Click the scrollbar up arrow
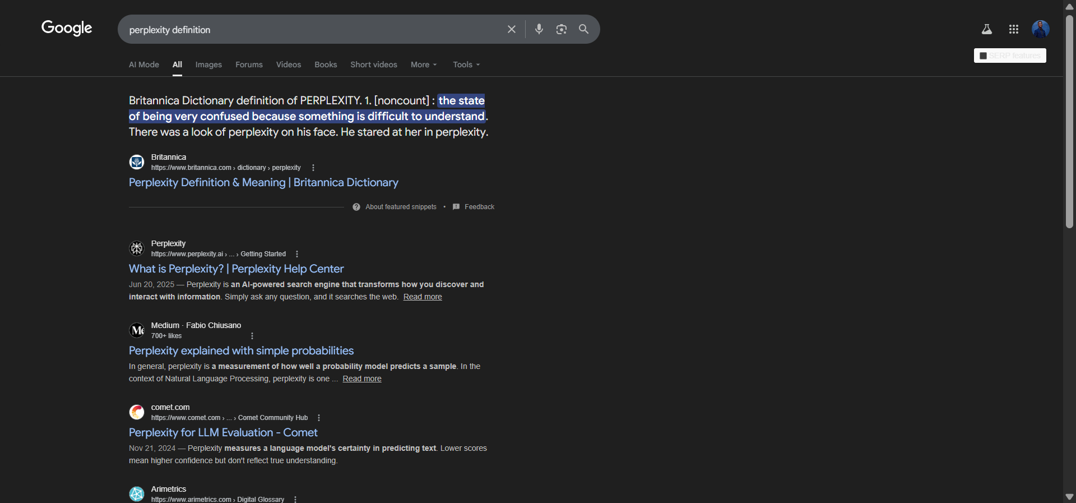 click(1069, 6)
